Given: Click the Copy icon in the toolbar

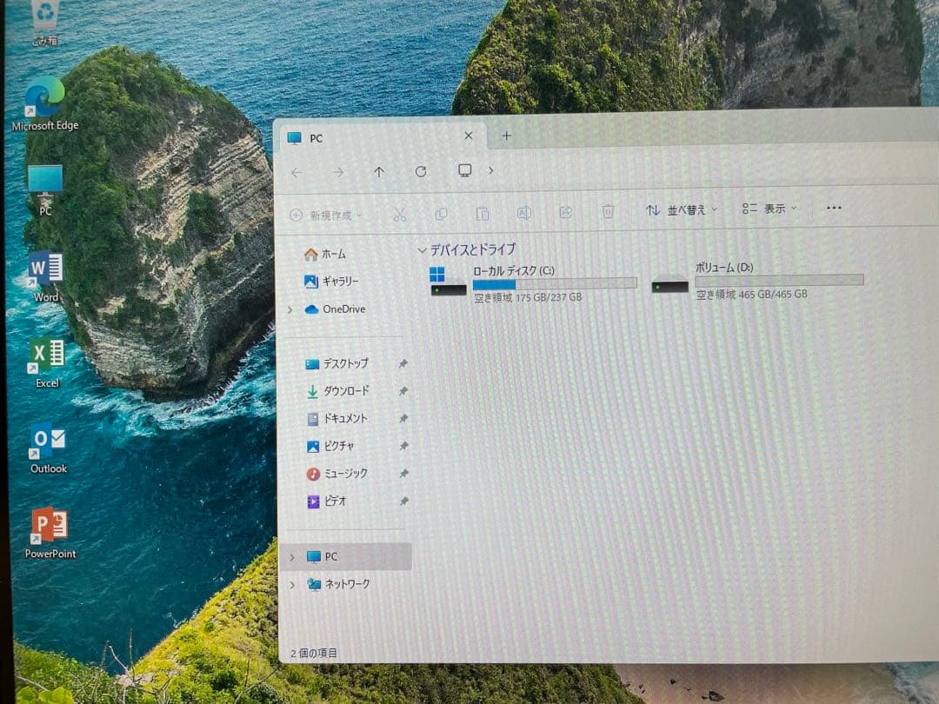Looking at the screenshot, I should pyautogui.click(x=442, y=213).
